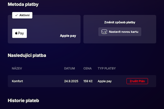Viewport: 164px width, 109px height.
Task: Click the card icon beside Nastavit novou kartu
Action: pos(104,32)
